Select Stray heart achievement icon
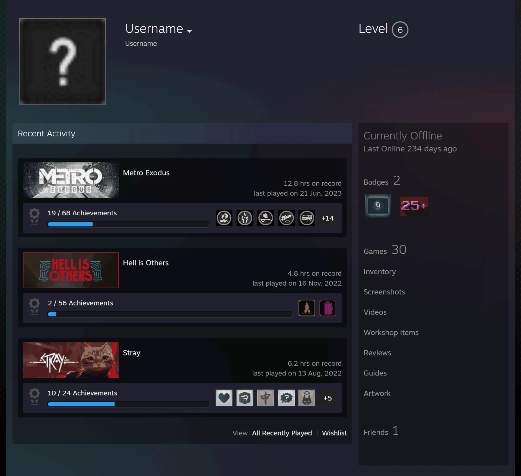This screenshot has width=521, height=476. 224,398
